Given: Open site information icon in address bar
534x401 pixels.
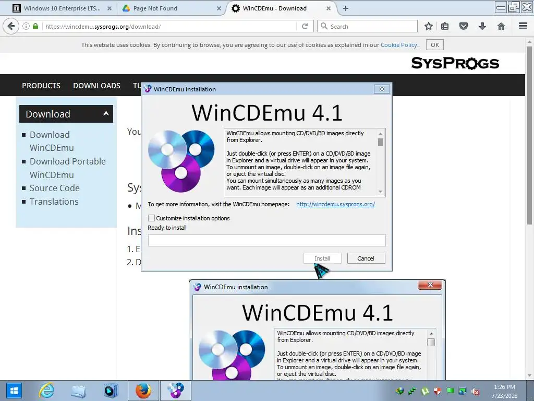Looking at the screenshot, I should point(26,26).
